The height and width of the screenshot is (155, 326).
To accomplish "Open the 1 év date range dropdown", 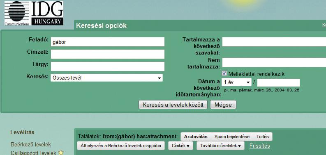I will (x=237, y=82).
